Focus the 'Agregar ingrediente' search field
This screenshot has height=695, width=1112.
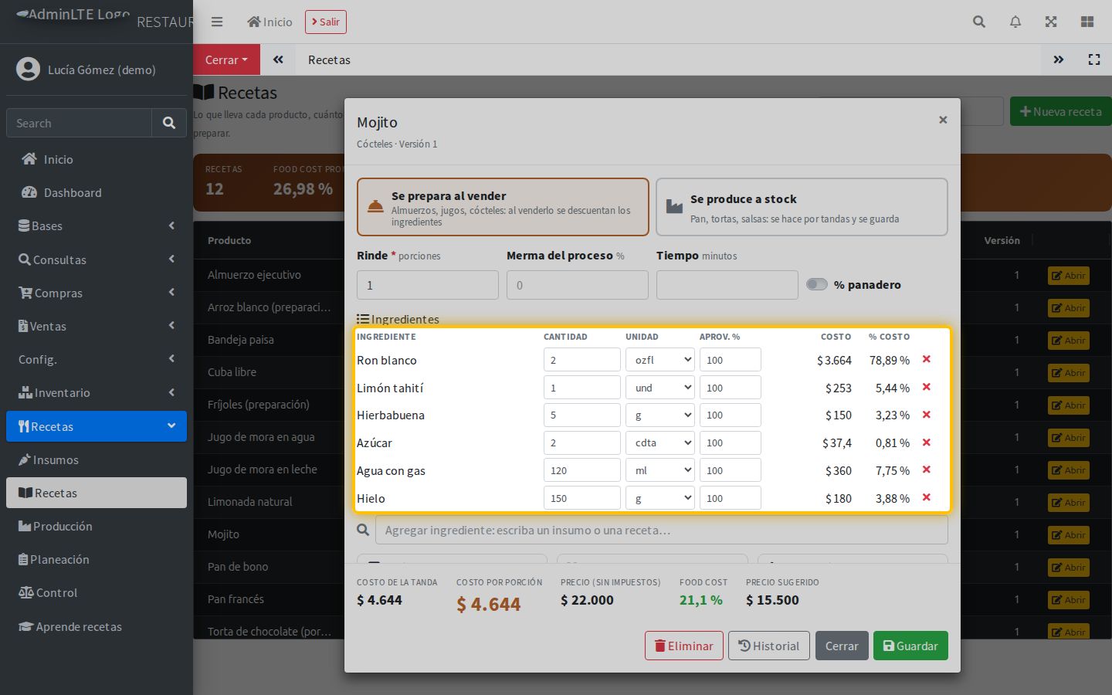tap(662, 530)
